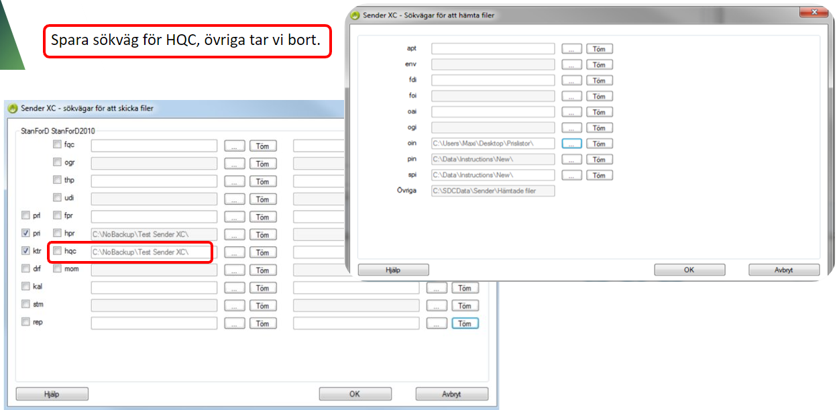Clear the fqc path with Töm
Viewport: 837px width, 410px height.
click(x=263, y=146)
